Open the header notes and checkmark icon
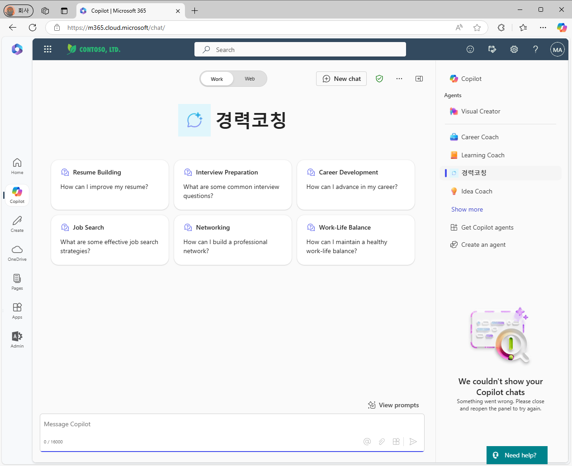The height and width of the screenshot is (466, 572). click(x=492, y=49)
